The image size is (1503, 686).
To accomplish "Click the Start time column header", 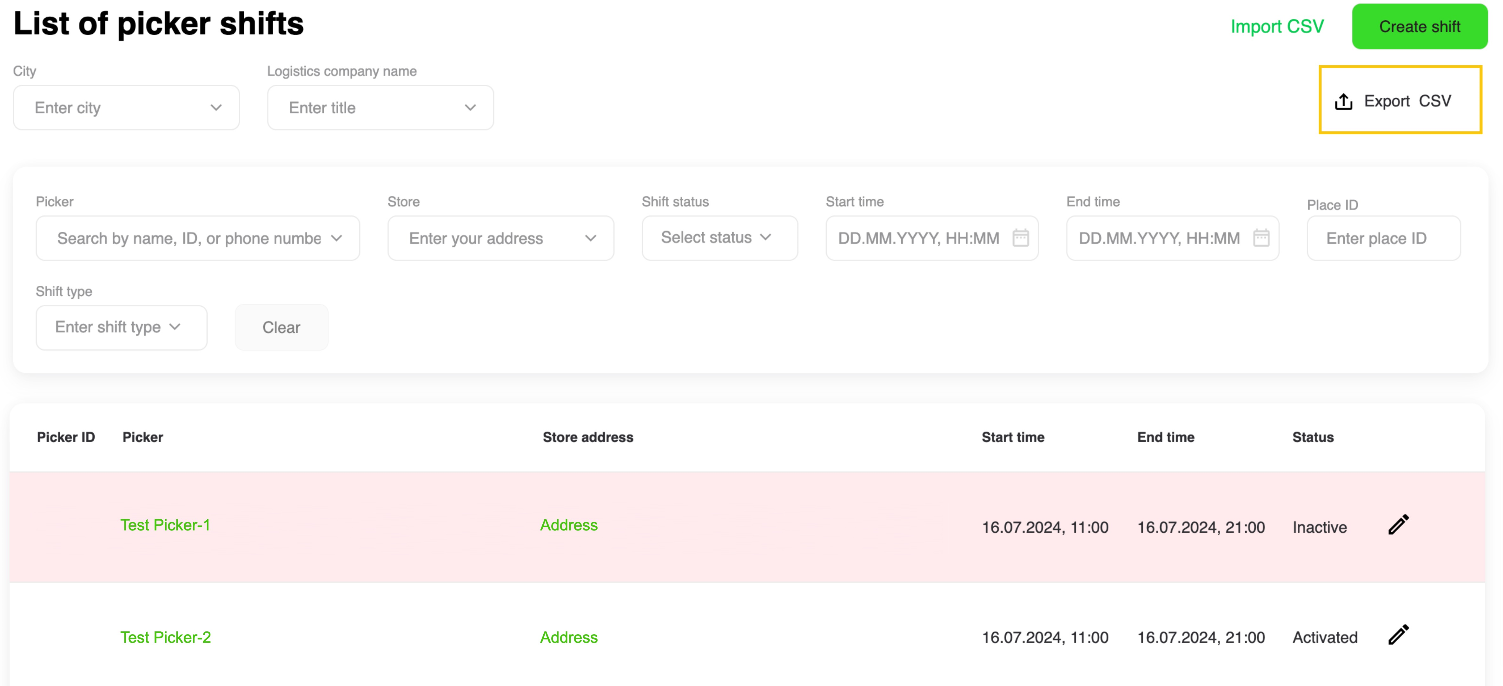I will [1013, 437].
